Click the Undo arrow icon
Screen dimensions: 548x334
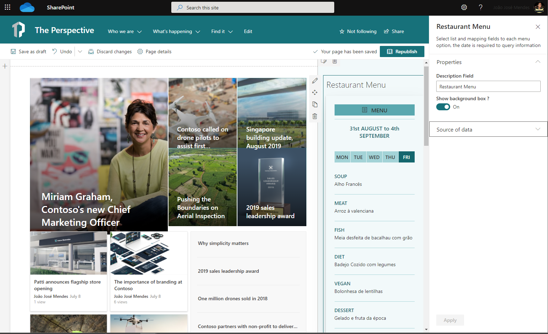(55, 51)
